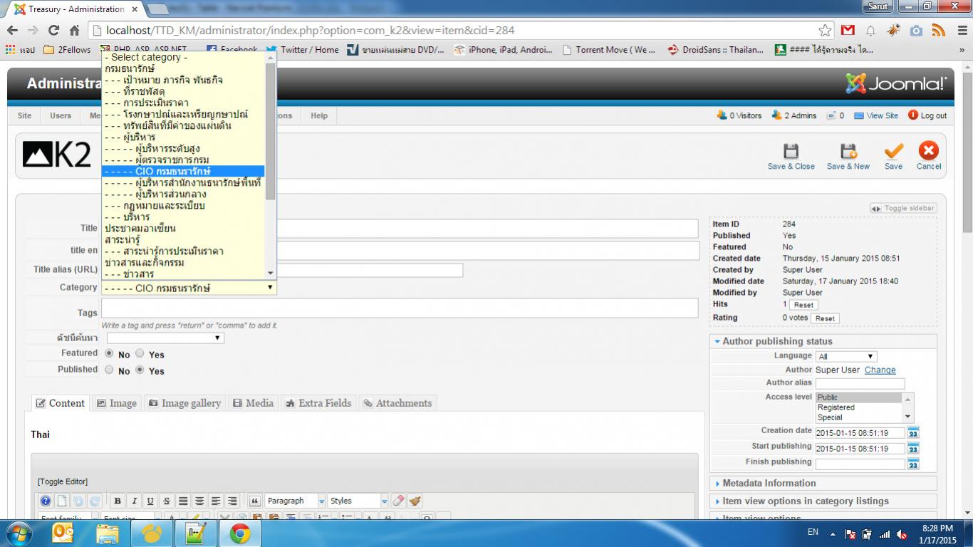Viewport: 973px width, 547px height.
Task: Click RSS feed extension icon in Chrome
Action: [x=939, y=31]
